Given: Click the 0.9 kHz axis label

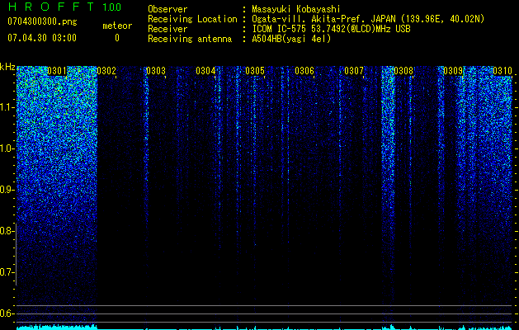Looking at the screenshot, I should coord(7,190).
